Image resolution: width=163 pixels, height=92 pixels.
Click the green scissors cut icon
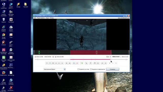pos(82,63)
